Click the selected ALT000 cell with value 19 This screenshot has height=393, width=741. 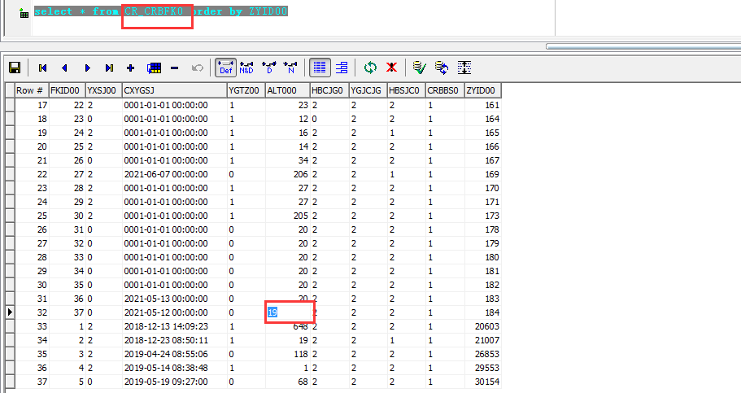(x=287, y=312)
